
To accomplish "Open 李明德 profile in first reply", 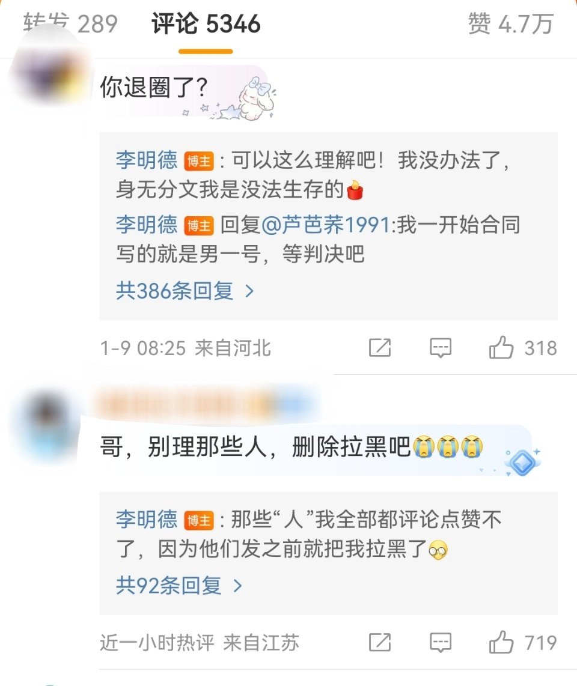I will (x=146, y=160).
